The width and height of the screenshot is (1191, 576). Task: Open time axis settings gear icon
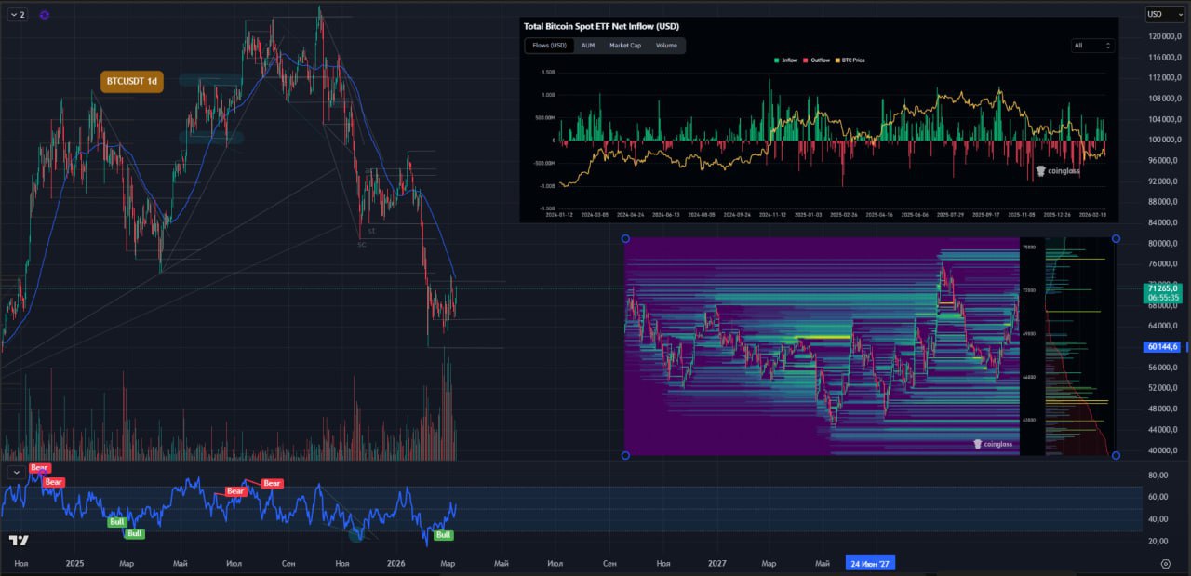(1165, 564)
